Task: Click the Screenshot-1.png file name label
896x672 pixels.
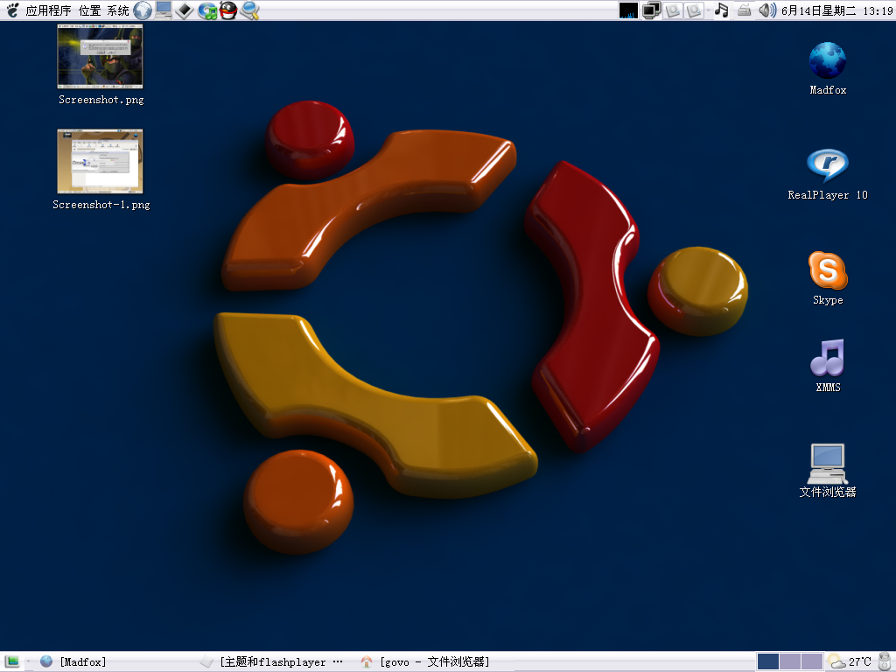Action: tap(101, 205)
